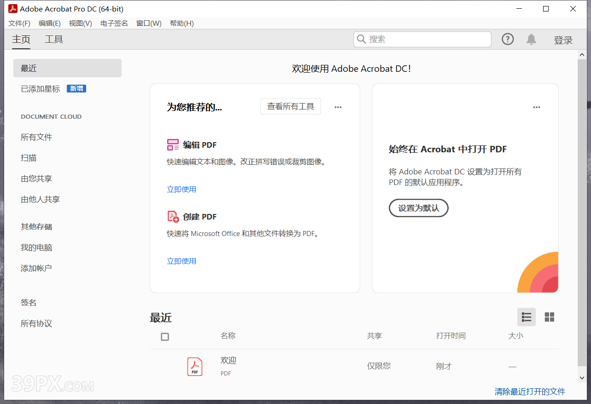Viewport: 591px width, 404px height.
Task: Open the help question mark icon
Action: click(x=508, y=40)
